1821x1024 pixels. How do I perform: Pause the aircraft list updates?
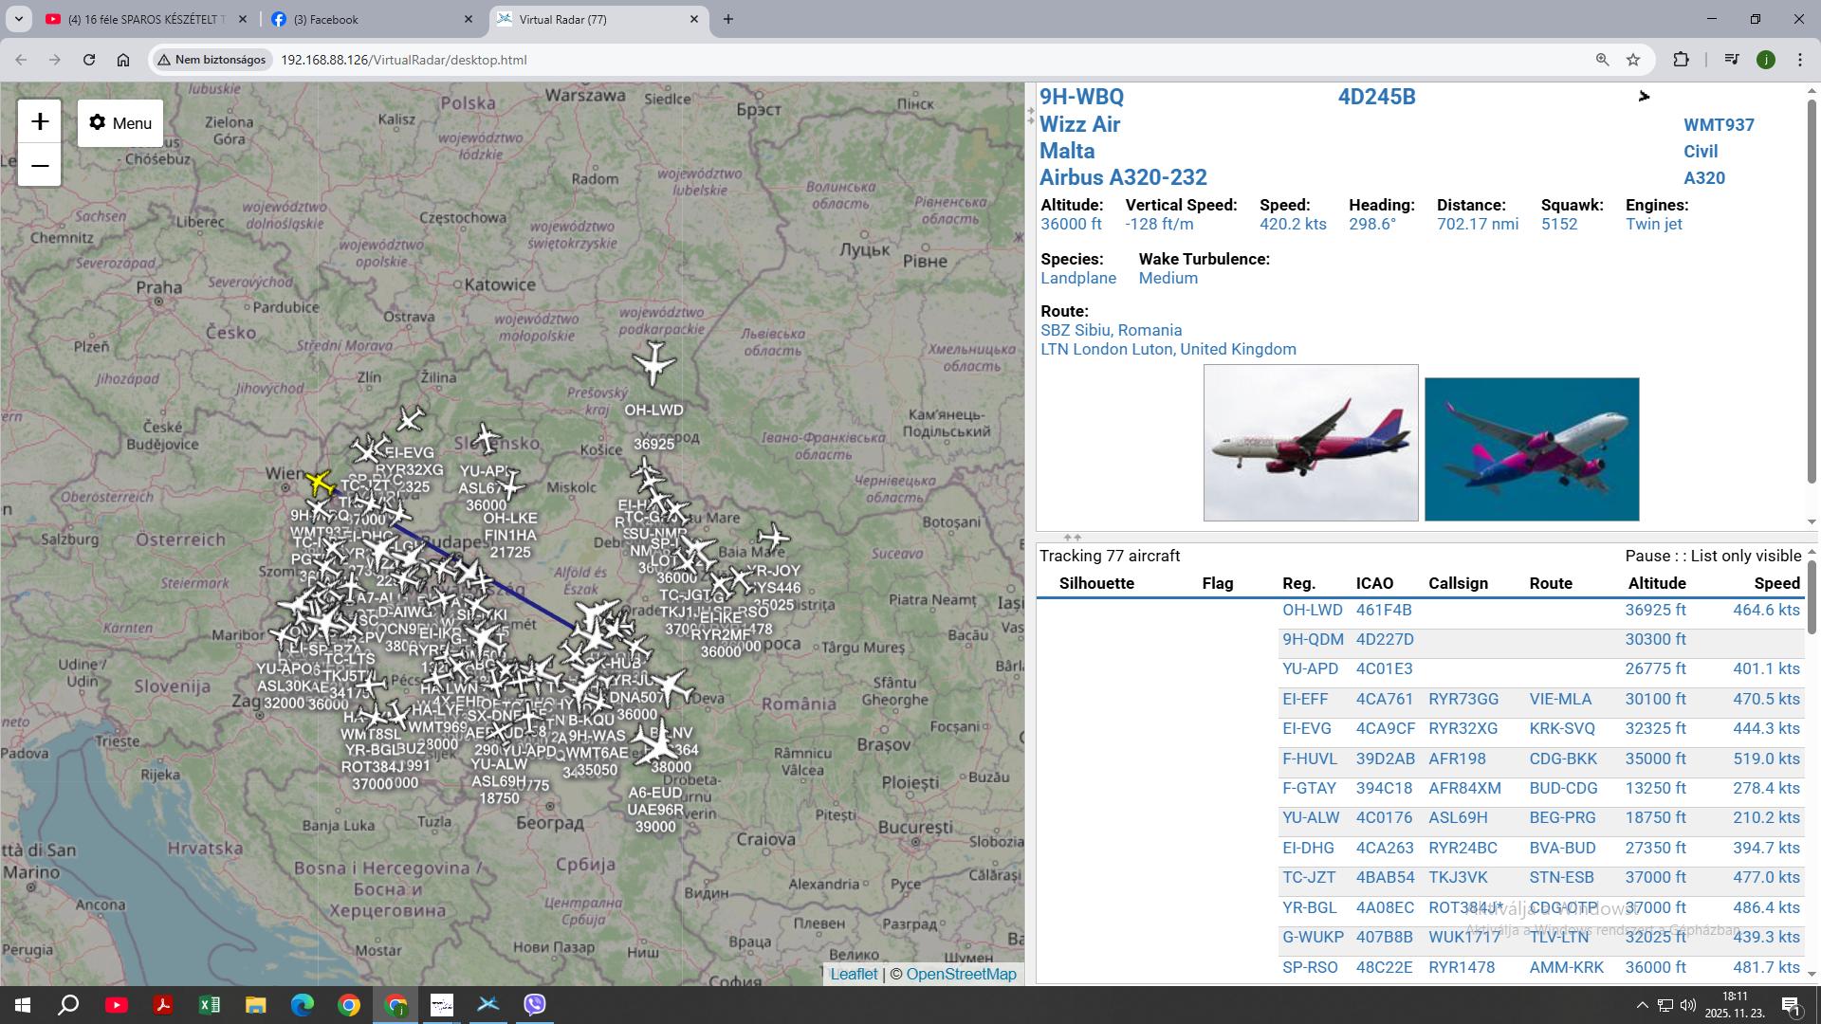(x=1649, y=556)
